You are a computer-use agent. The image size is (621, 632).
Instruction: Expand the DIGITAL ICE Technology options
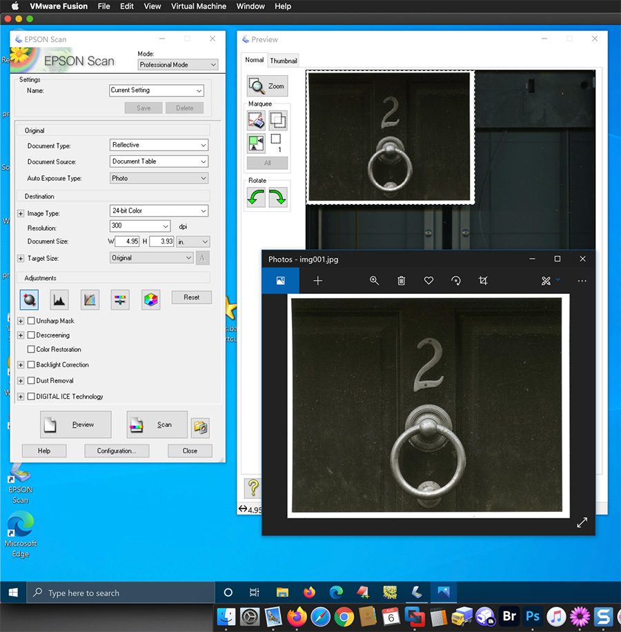point(21,397)
